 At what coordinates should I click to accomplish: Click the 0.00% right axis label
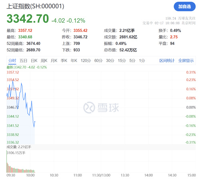point(191,107)
